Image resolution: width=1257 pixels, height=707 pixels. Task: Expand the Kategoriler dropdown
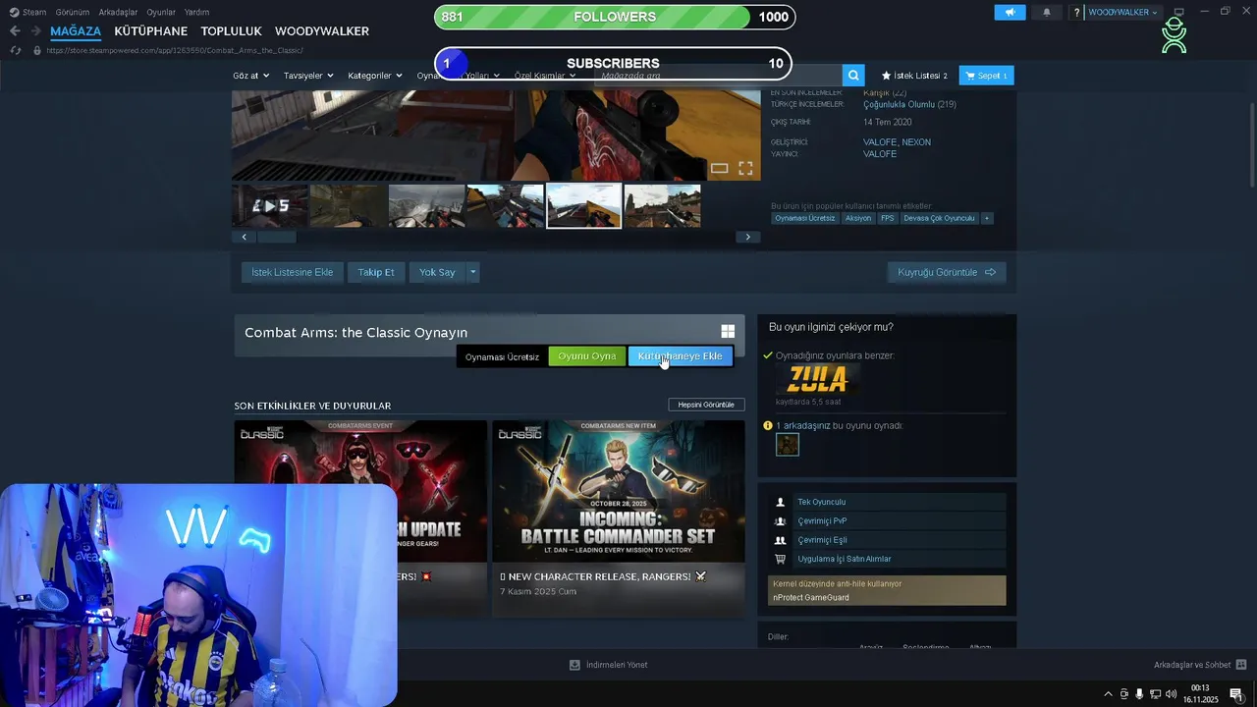[375, 76]
